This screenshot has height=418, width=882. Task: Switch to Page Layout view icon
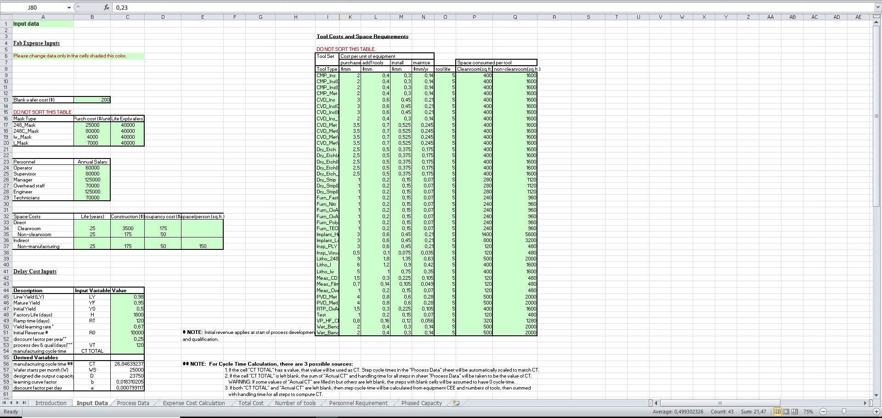(786, 412)
